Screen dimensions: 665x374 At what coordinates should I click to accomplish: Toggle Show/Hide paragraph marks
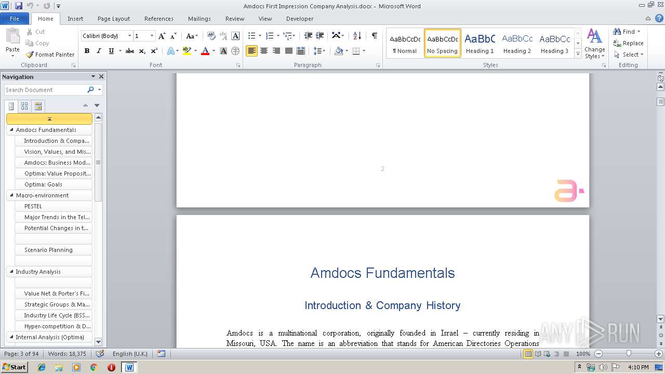(x=374, y=36)
